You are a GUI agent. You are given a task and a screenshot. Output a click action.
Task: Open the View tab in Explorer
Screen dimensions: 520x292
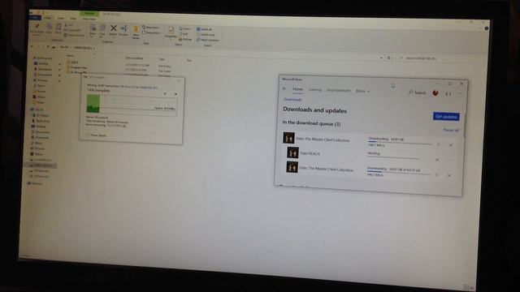73,18
